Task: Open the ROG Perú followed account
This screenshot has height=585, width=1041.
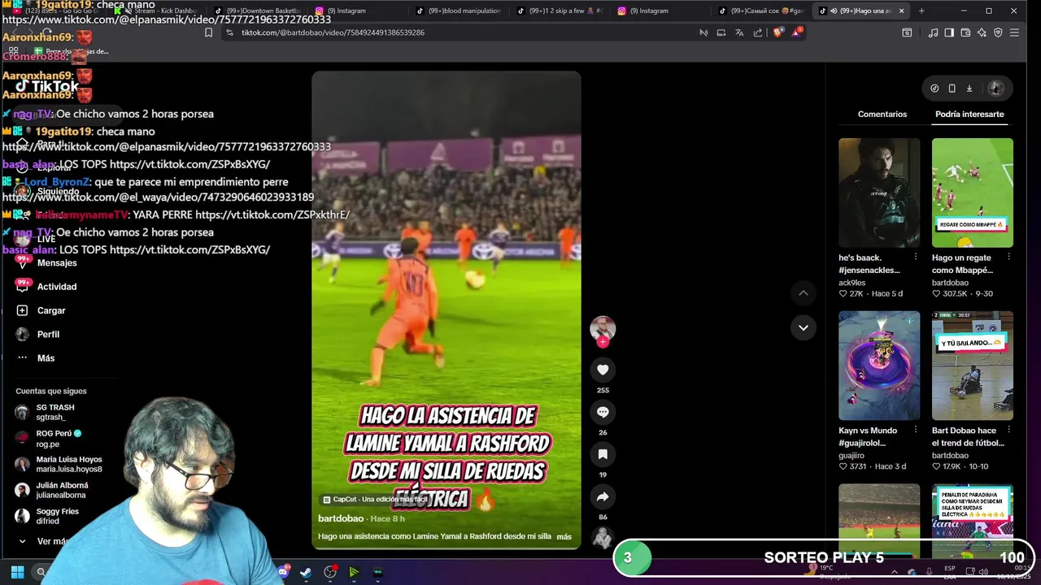Action: coord(49,439)
